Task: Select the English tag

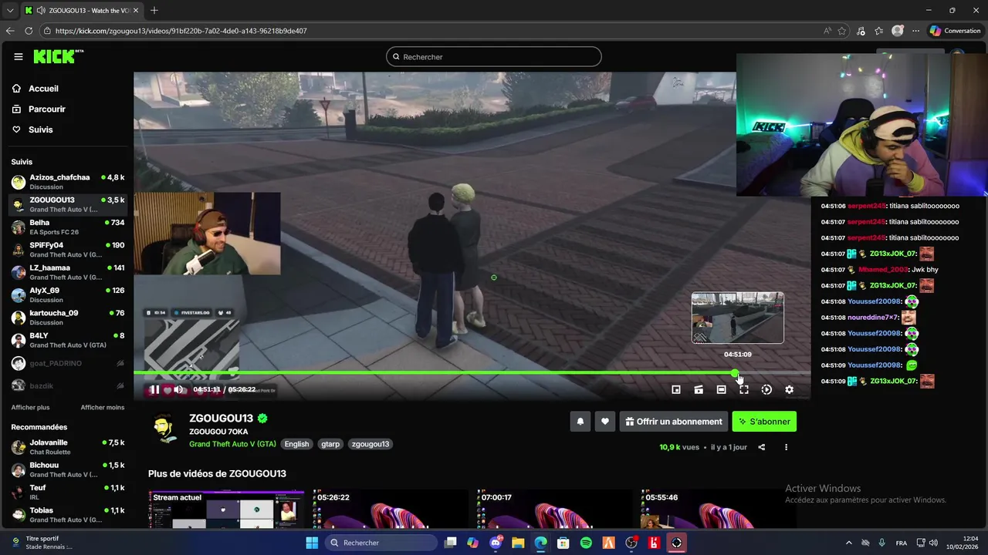Action: (296, 444)
